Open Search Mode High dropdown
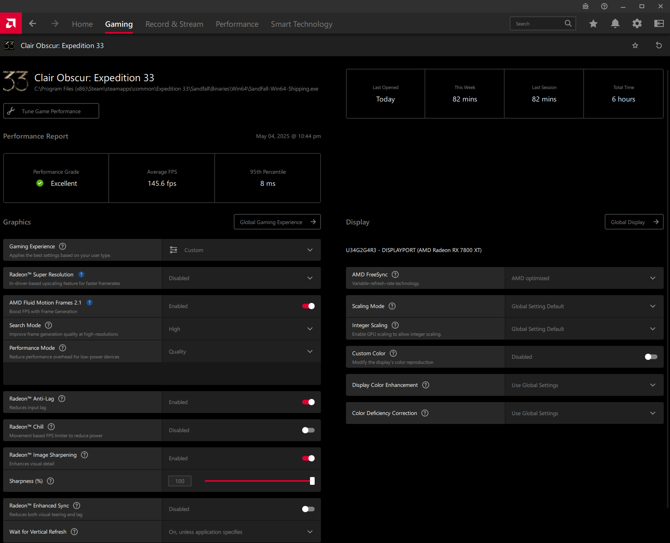Viewport: 670px width, 543px height. click(x=242, y=329)
